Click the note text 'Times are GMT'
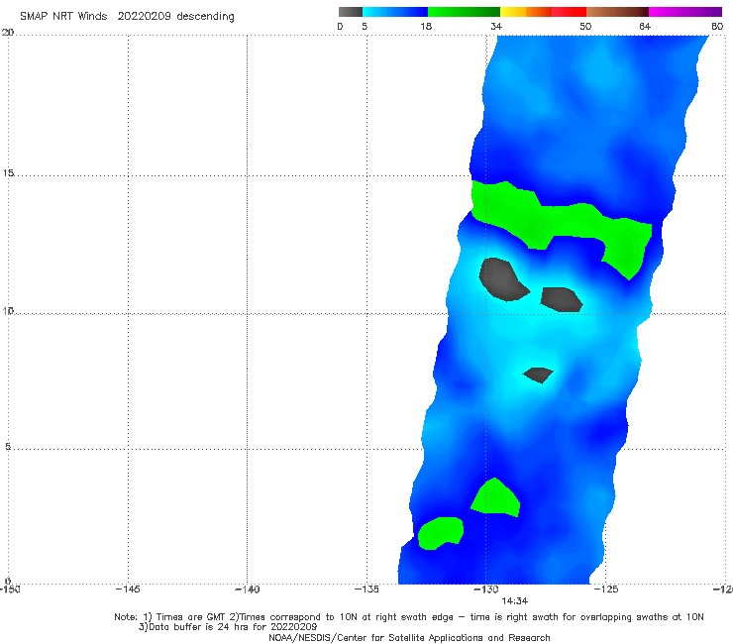 click(191, 617)
